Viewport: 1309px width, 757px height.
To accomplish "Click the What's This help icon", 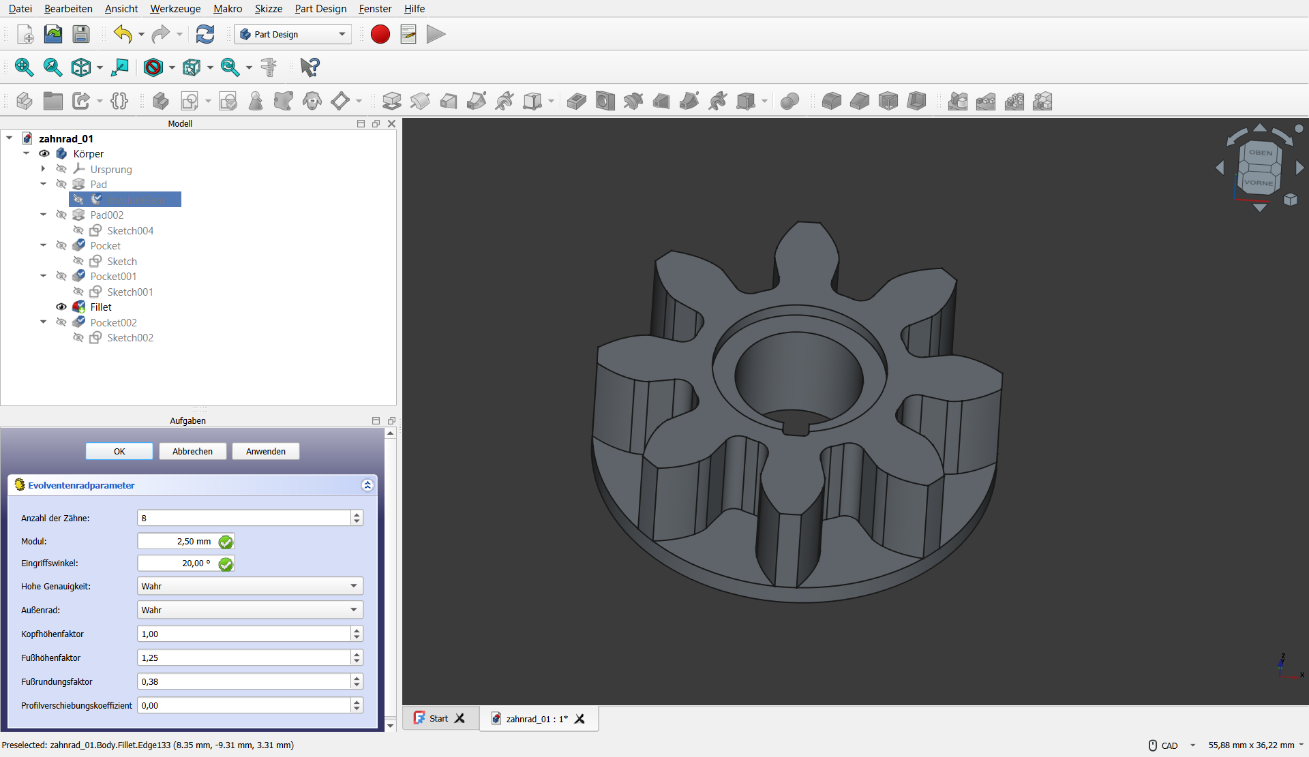I will click(x=310, y=67).
